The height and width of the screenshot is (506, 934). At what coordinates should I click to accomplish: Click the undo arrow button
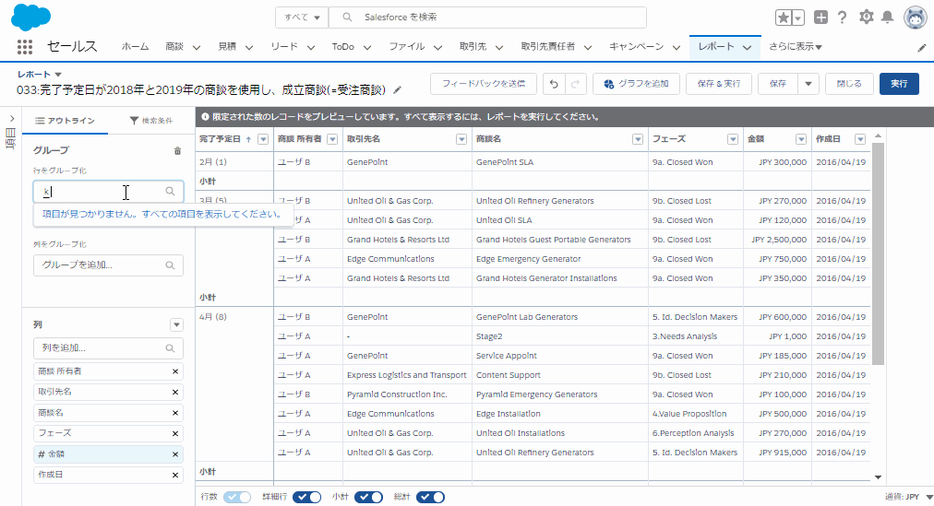coord(554,84)
